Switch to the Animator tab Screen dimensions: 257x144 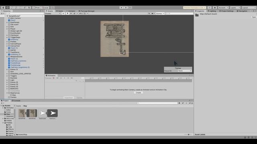(71, 11)
